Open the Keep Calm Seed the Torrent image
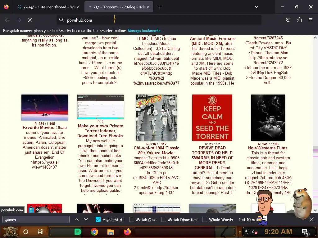The image size is (318, 238). 212,118
